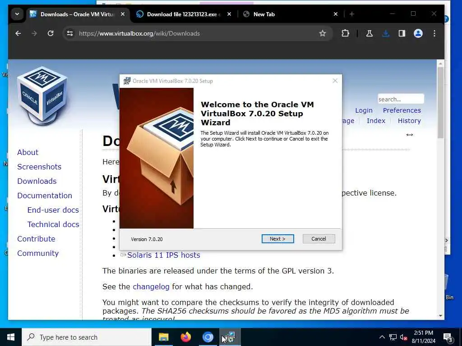Open the changelog link

[x=151, y=287]
